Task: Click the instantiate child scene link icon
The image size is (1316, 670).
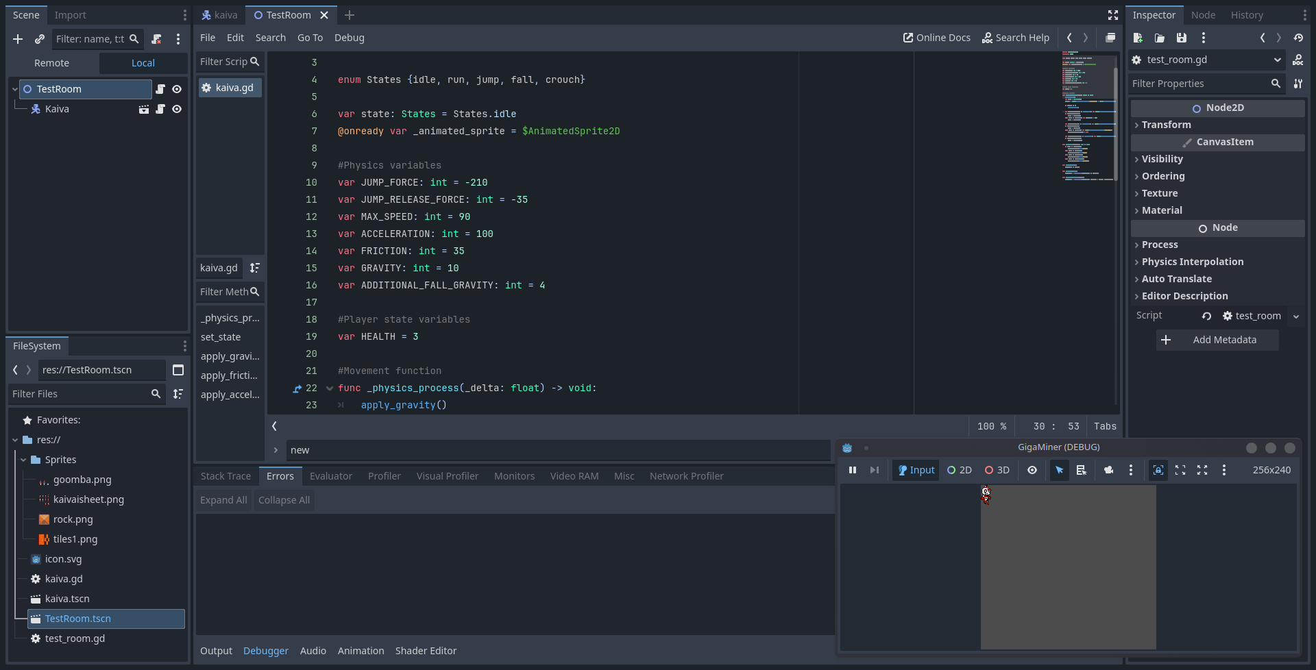Action: [x=40, y=39]
